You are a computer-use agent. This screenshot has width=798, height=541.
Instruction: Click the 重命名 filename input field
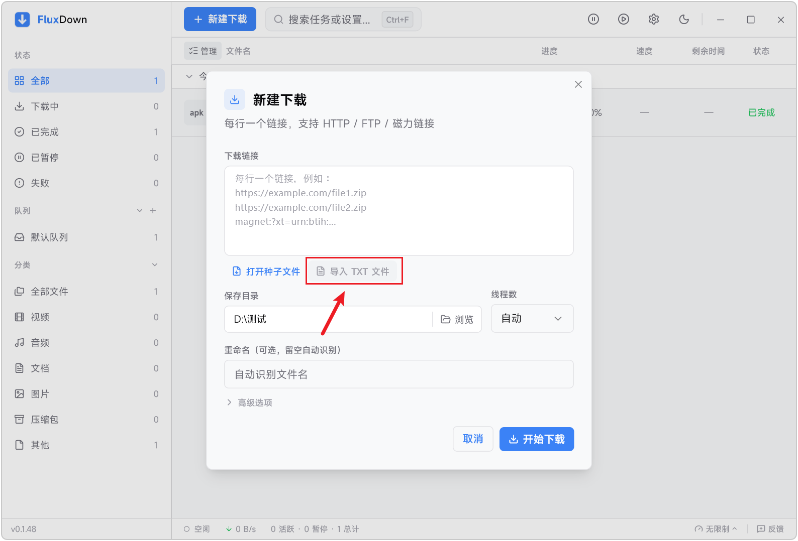[x=399, y=374]
